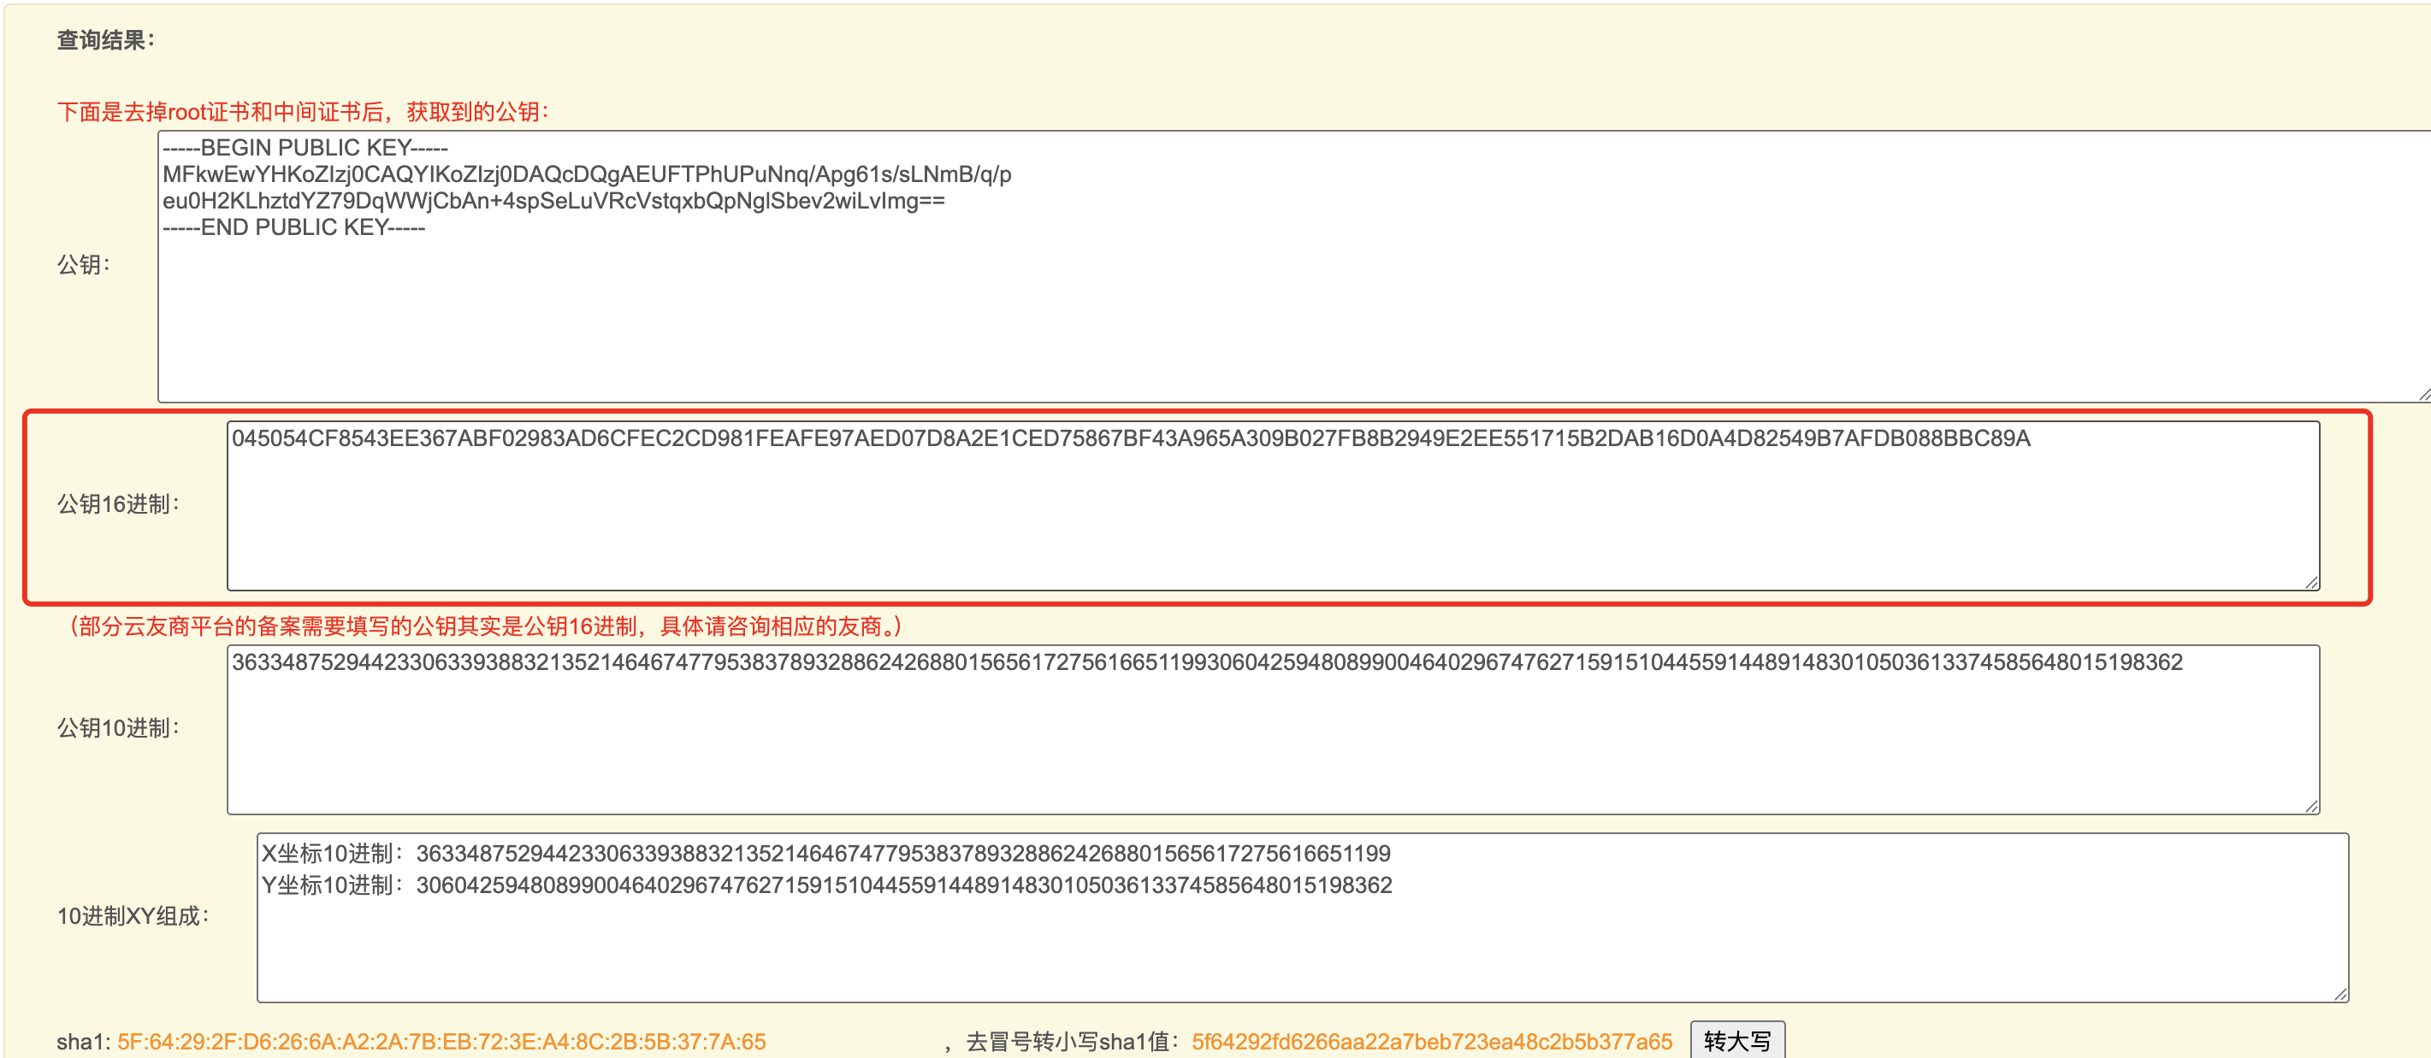The image size is (2431, 1058).
Task: Click the lowercase sha1 value 5f64292fd...
Action: coord(1432,1041)
